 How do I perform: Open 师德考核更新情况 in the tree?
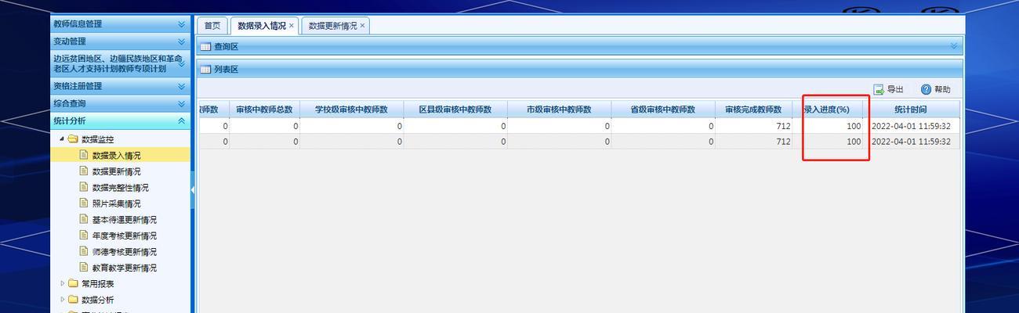tap(124, 252)
